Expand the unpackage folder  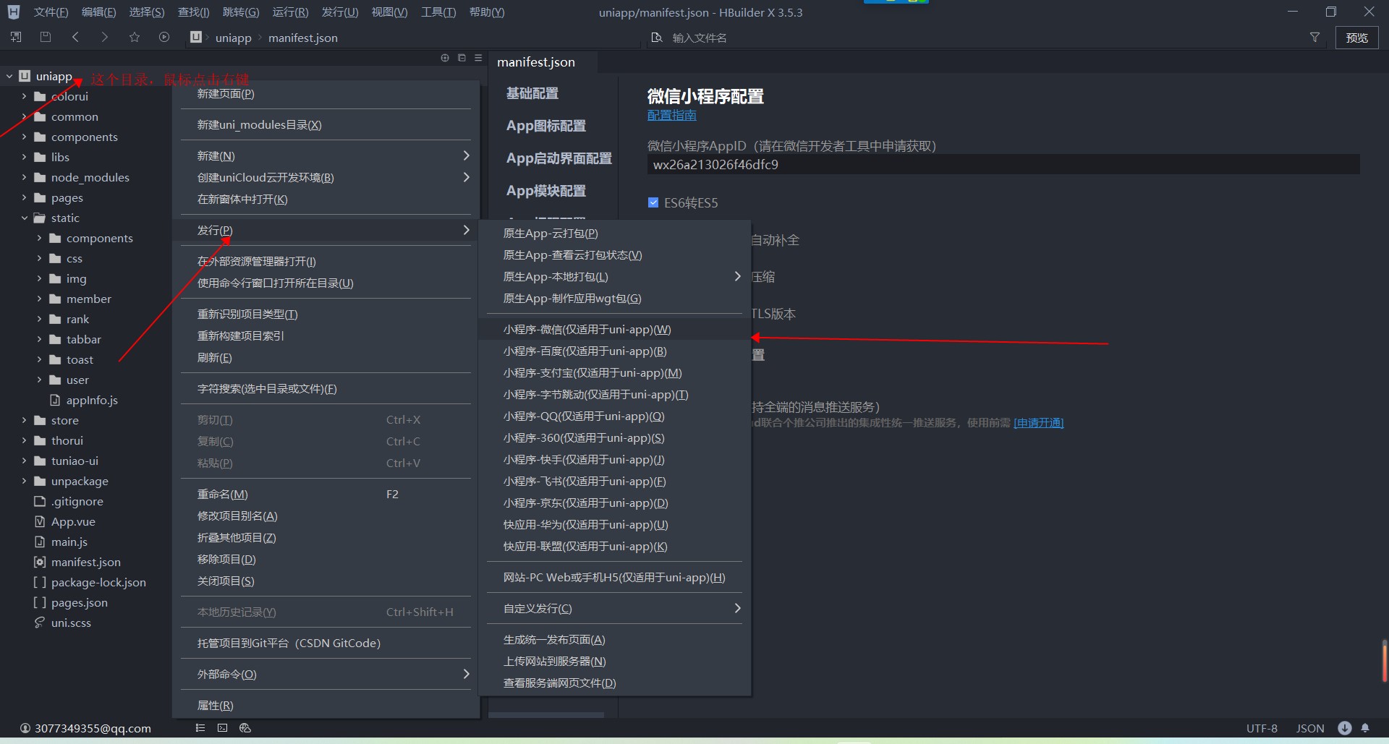click(x=24, y=481)
